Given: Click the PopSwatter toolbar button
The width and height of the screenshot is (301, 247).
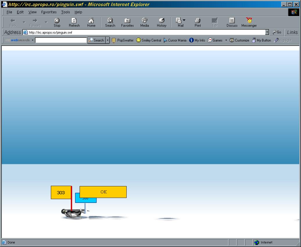Looking at the screenshot, I should point(122,40).
